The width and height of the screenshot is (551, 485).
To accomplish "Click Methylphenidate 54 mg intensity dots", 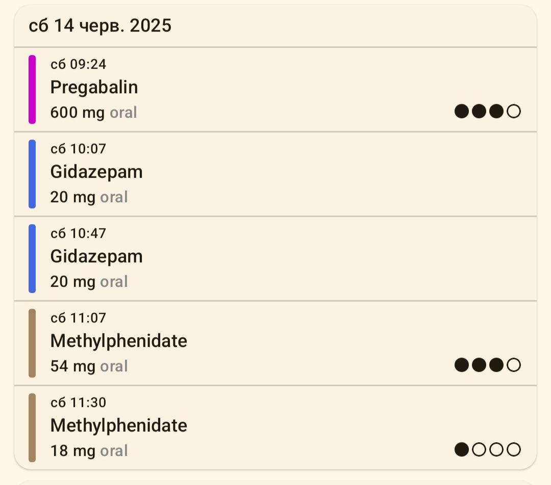I will click(x=487, y=365).
